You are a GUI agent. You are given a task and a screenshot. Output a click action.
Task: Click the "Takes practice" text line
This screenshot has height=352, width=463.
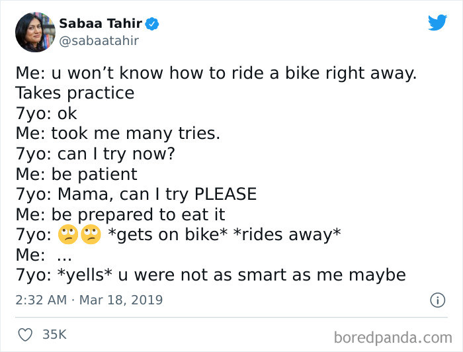pos(75,93)
